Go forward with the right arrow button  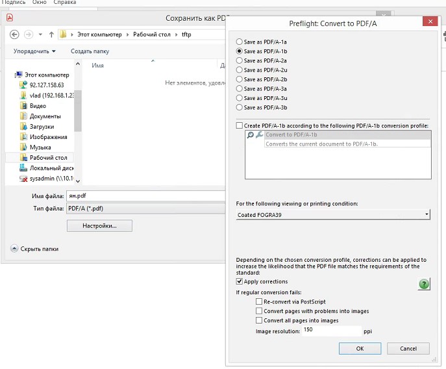point(28,34)
